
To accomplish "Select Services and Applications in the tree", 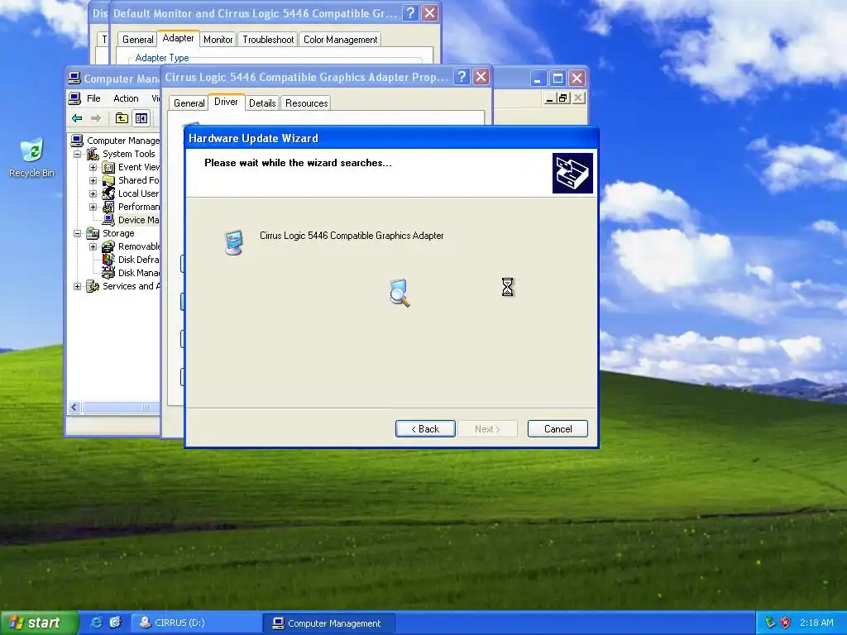I will point(132,286).
